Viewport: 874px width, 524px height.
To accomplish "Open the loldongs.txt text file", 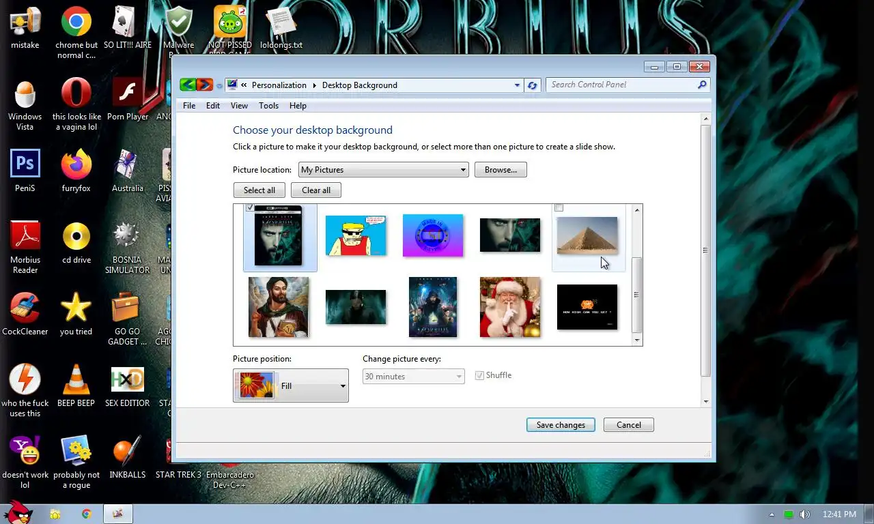I will 281,22.
